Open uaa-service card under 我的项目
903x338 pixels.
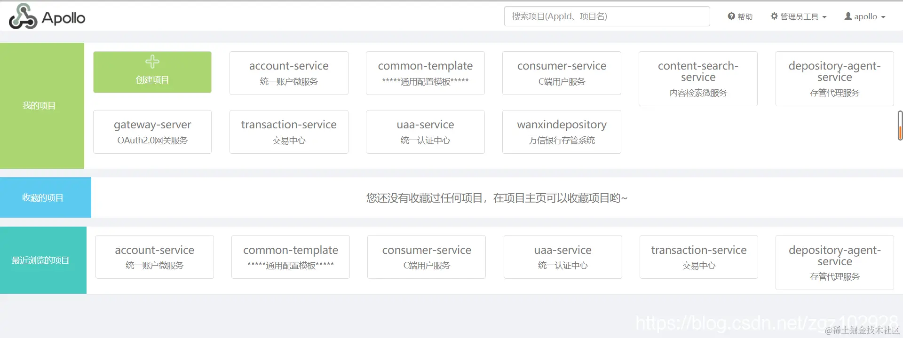click(x=425, y=132)
